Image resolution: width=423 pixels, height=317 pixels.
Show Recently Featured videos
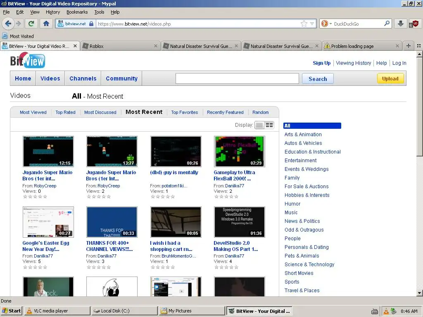[225, 112]
